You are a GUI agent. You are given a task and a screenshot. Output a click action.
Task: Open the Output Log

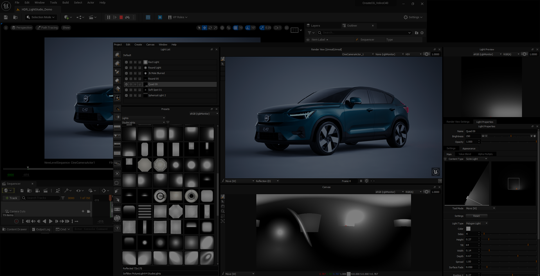click(41, 229)
